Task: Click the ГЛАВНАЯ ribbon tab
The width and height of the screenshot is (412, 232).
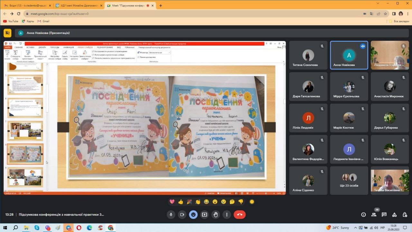Action: (18, 47)
